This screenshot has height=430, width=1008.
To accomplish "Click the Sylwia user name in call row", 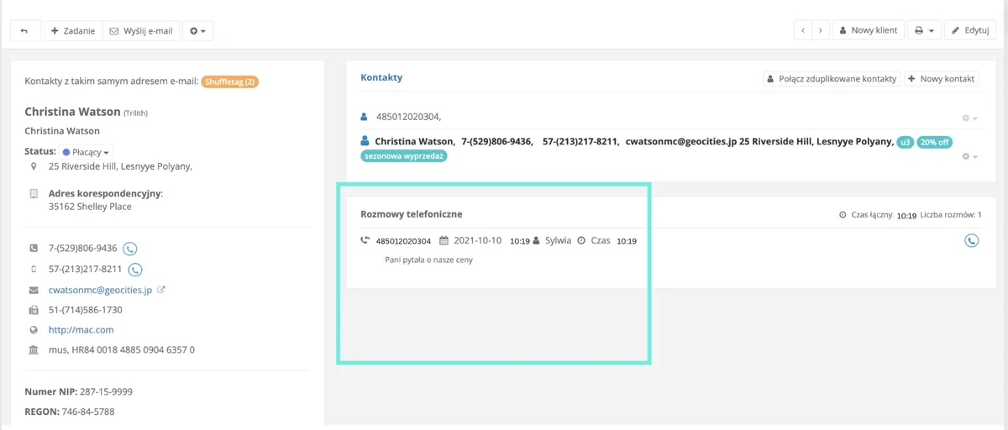I will click(x=558, y=240).
